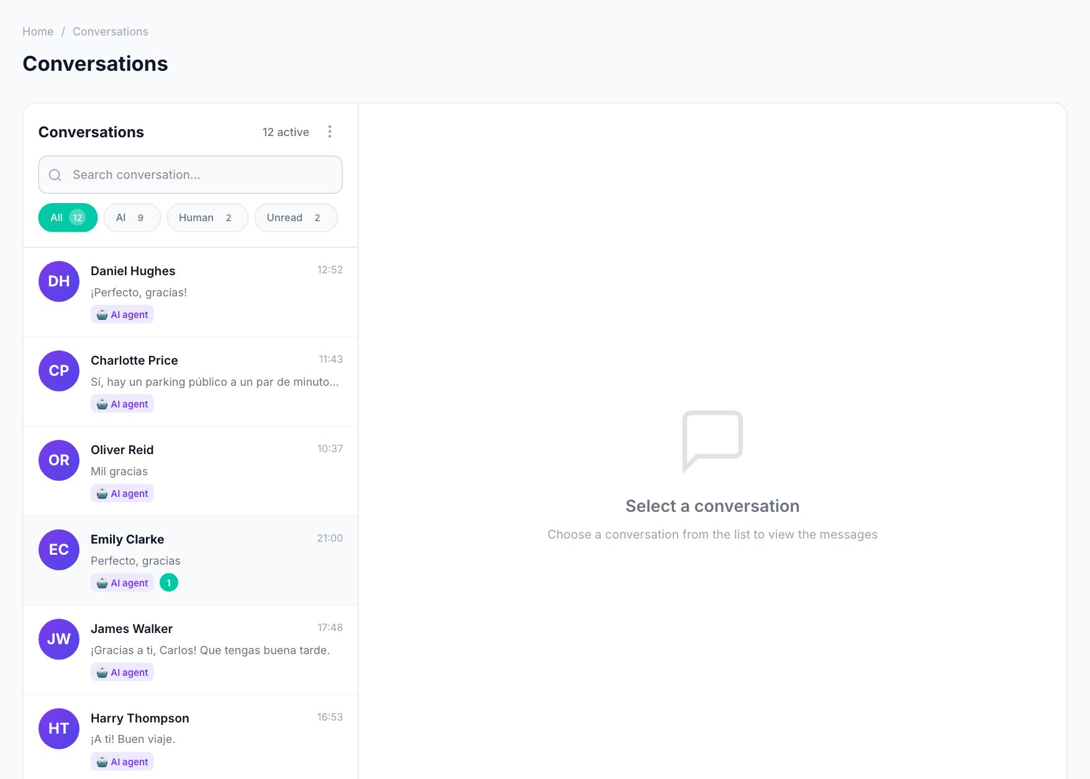The height and width of the screenshot is (779, 1090).
Task: Open the Harry Thompson conversation name
Action: pyautogui.click(x=140, y=718)
